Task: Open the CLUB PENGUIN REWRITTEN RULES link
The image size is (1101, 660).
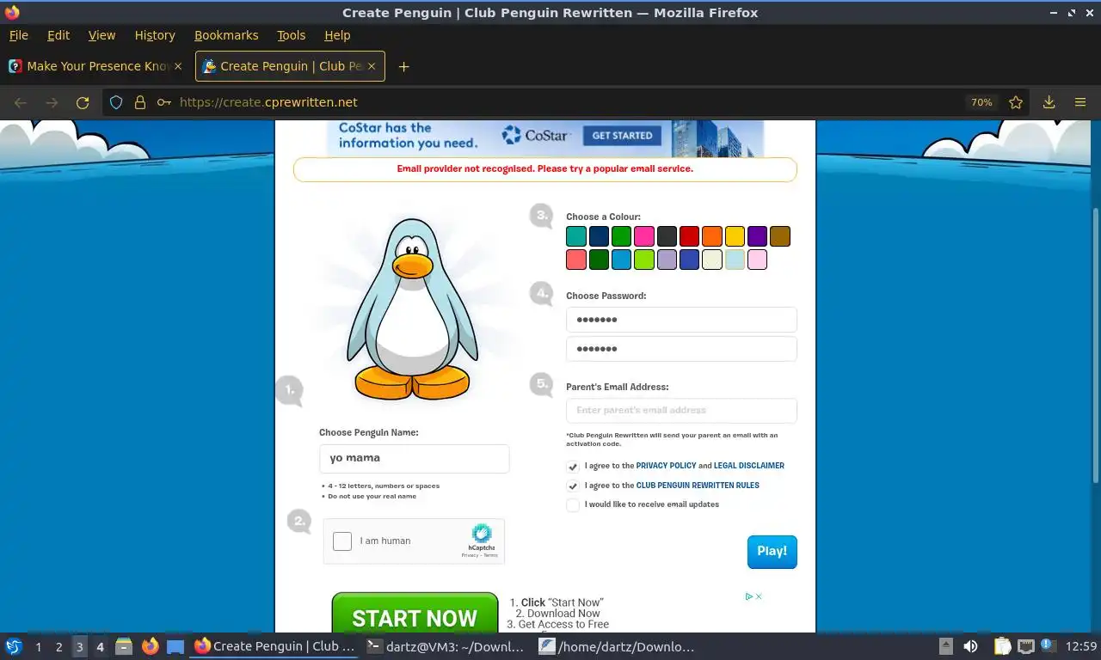Action: [698, 486]
